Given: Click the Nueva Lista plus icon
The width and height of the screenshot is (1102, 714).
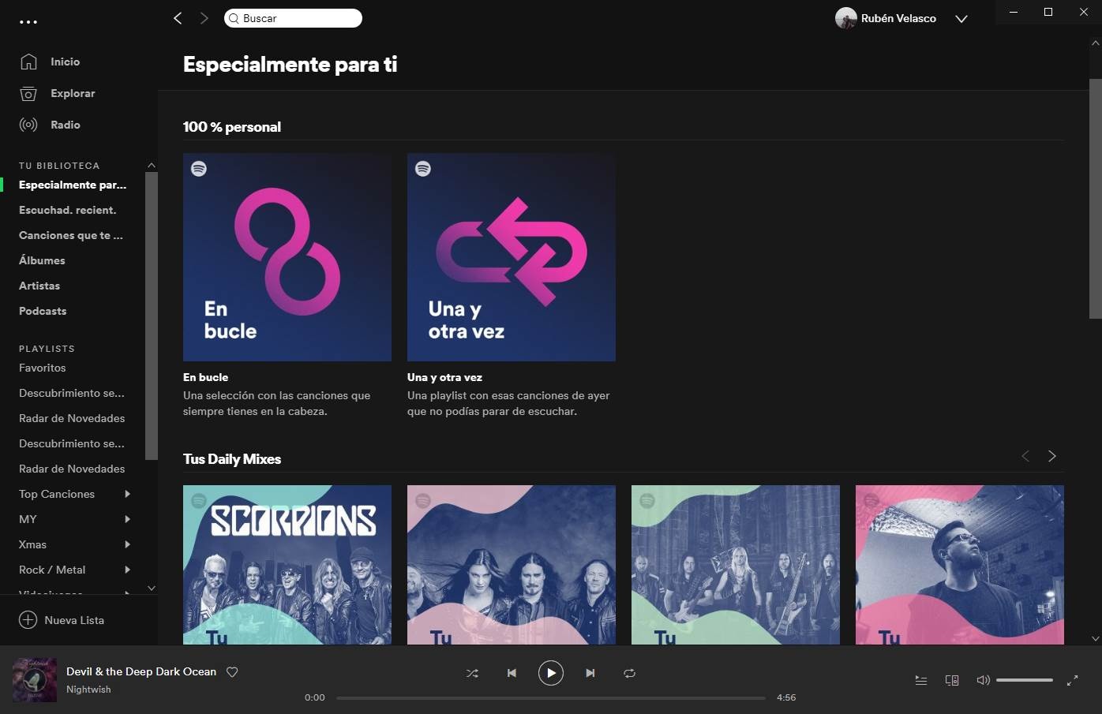Looking at the screenshot, I should click(x=28, y=620).
